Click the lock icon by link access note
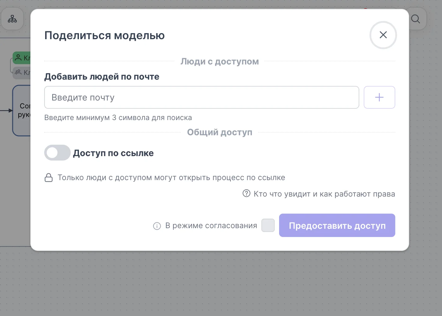Viewport: 442px width, 316px height. point(49,178)
